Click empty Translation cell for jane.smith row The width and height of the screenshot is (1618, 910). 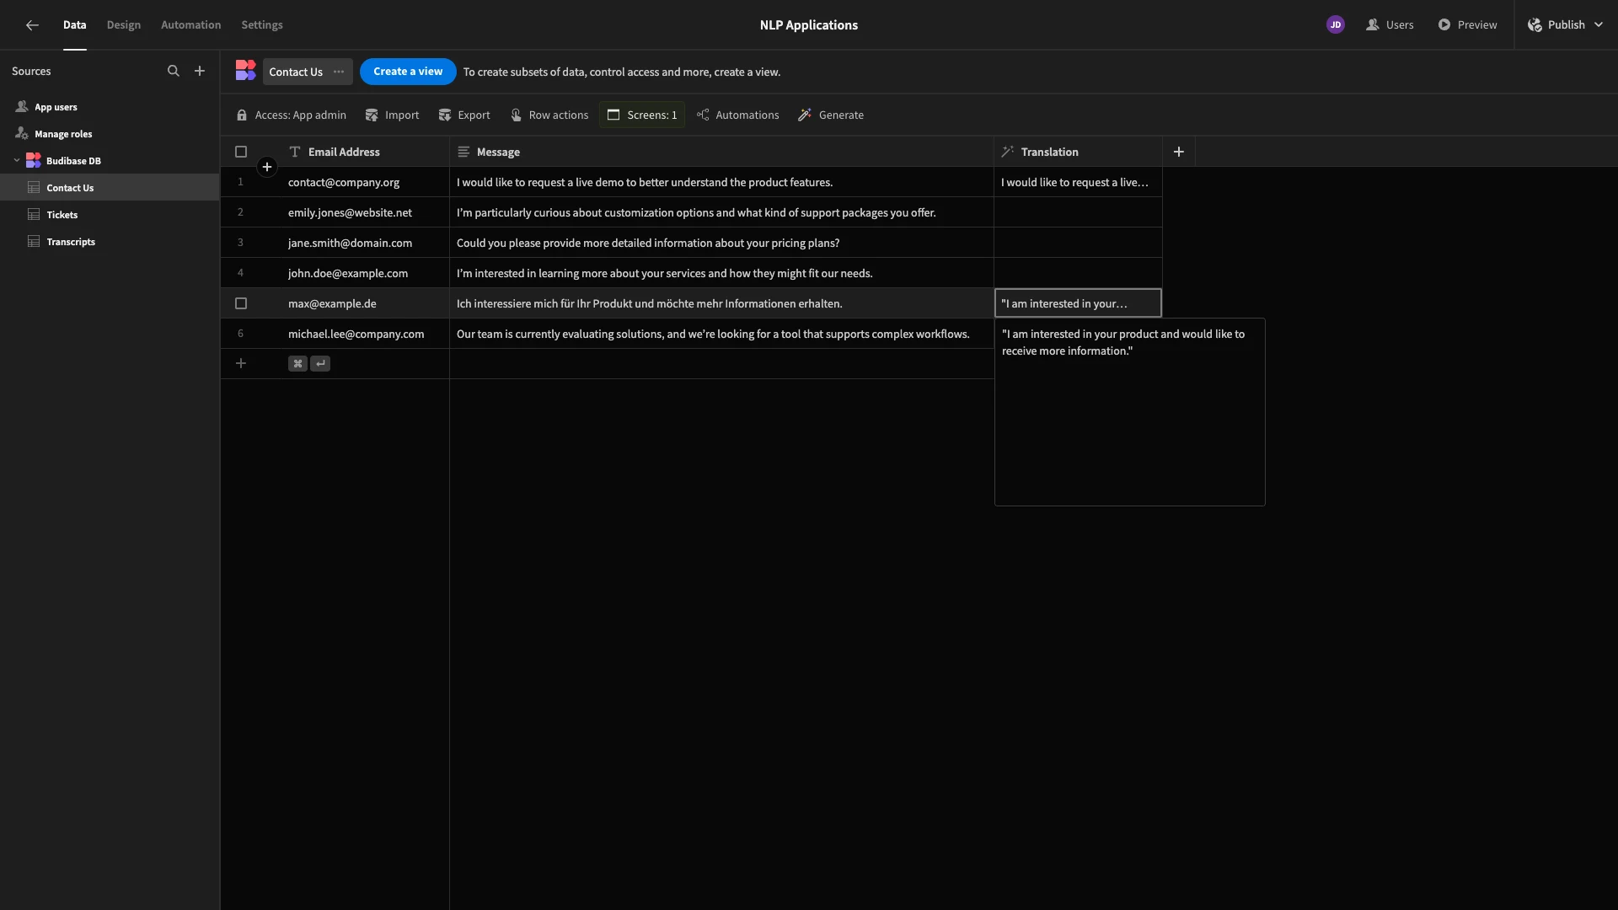coord(1078,244)
